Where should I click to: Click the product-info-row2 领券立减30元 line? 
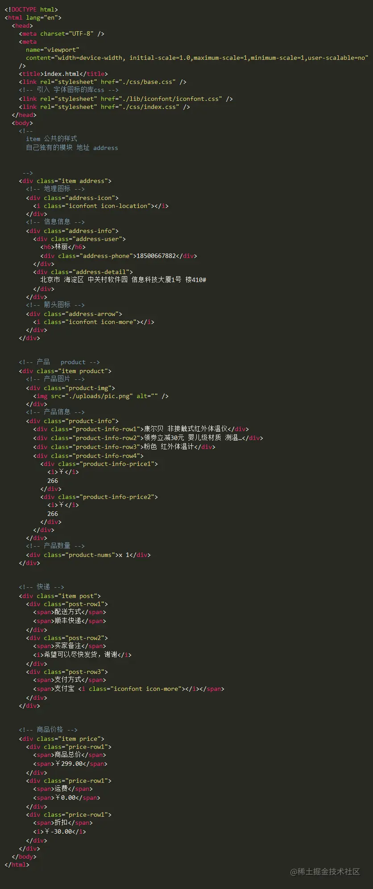click(148, 438)
